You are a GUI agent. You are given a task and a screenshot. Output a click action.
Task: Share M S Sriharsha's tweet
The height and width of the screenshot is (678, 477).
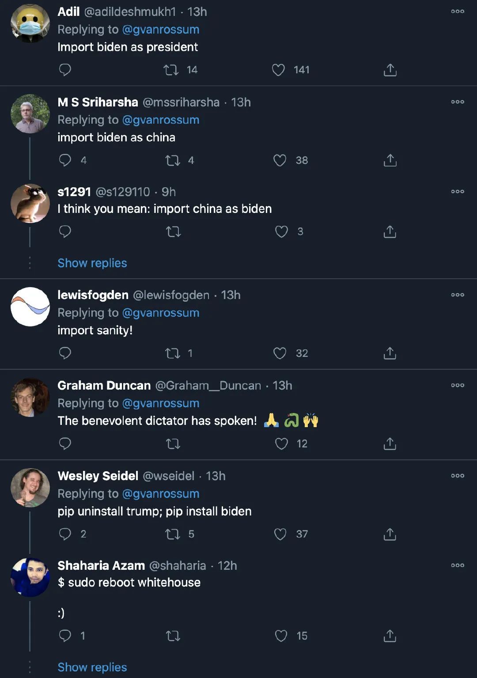pos(390,160)
